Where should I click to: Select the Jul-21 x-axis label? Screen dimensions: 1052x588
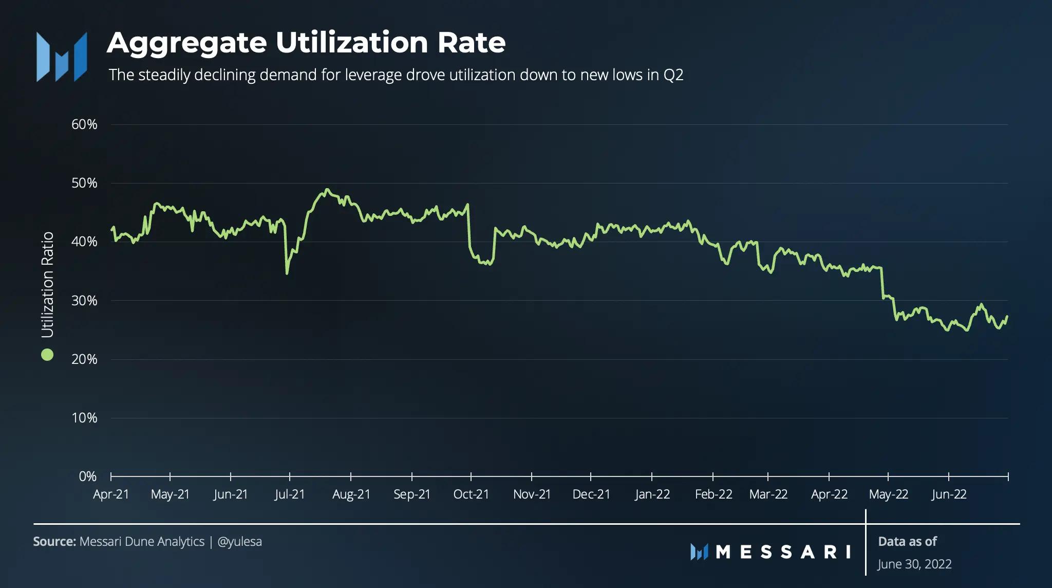(x=290, y=494)
